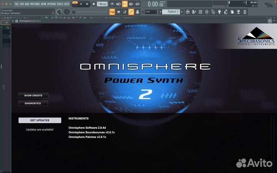
Task: Click the save-with-arrows icon in toolbar
Action: tap(239, 12)
